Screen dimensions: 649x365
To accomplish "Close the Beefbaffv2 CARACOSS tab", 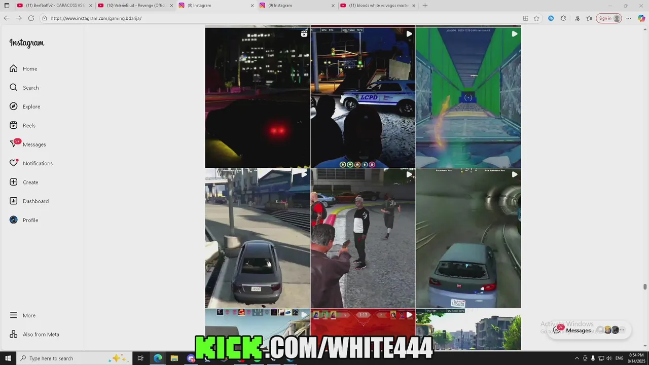I will (90, 6).
